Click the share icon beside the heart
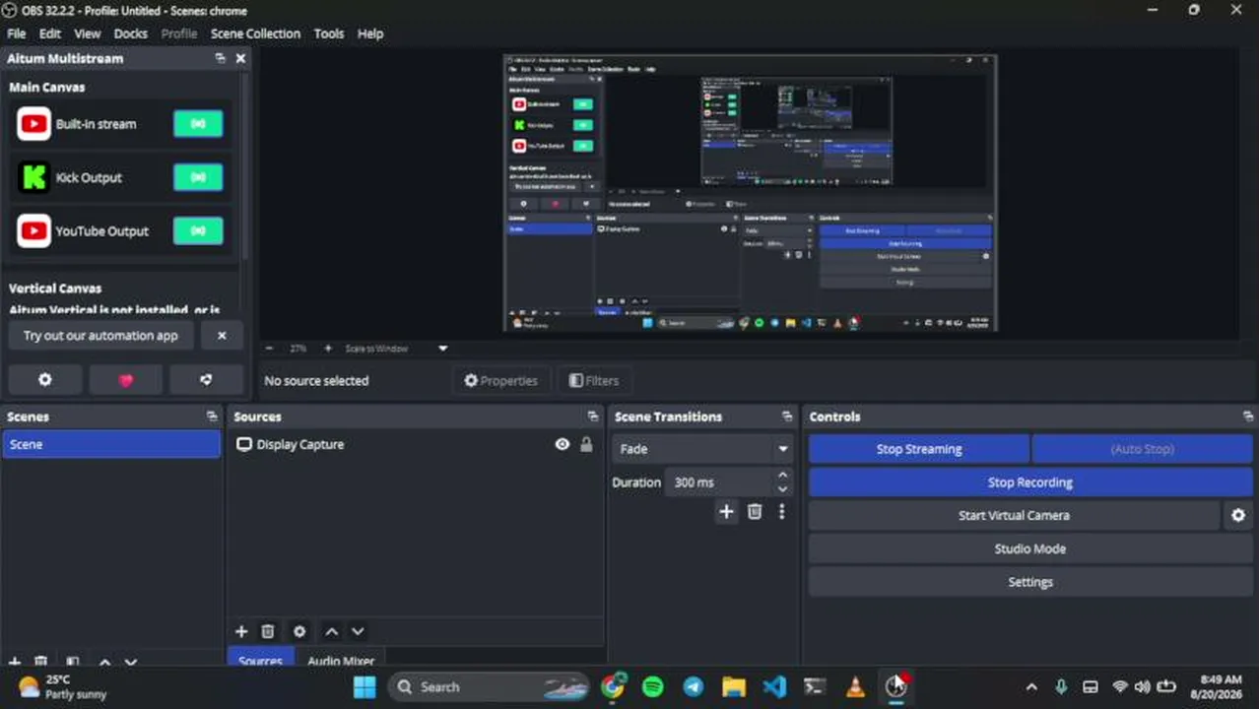The width and height of the screenshot is (1259, 709). tap(206, 380)
